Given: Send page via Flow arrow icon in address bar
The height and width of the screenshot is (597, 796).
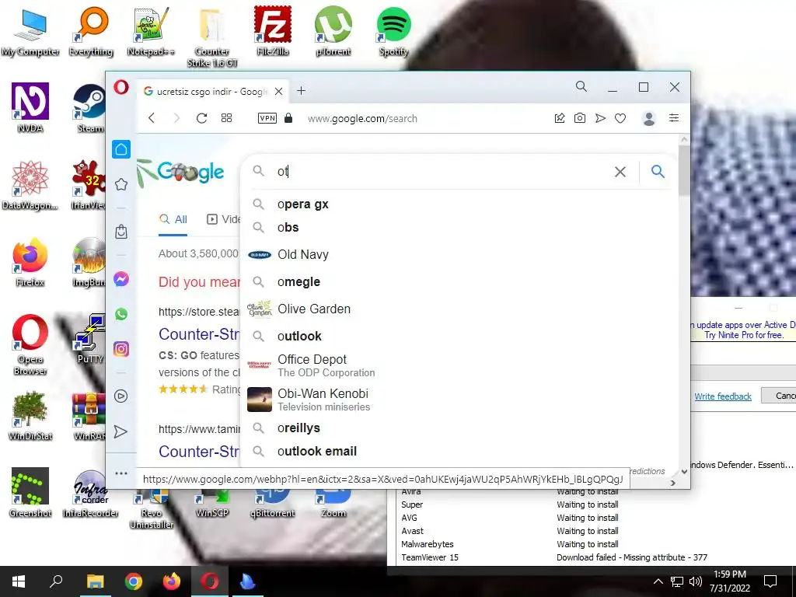Looking at the screenshot, I should (600, 118).
